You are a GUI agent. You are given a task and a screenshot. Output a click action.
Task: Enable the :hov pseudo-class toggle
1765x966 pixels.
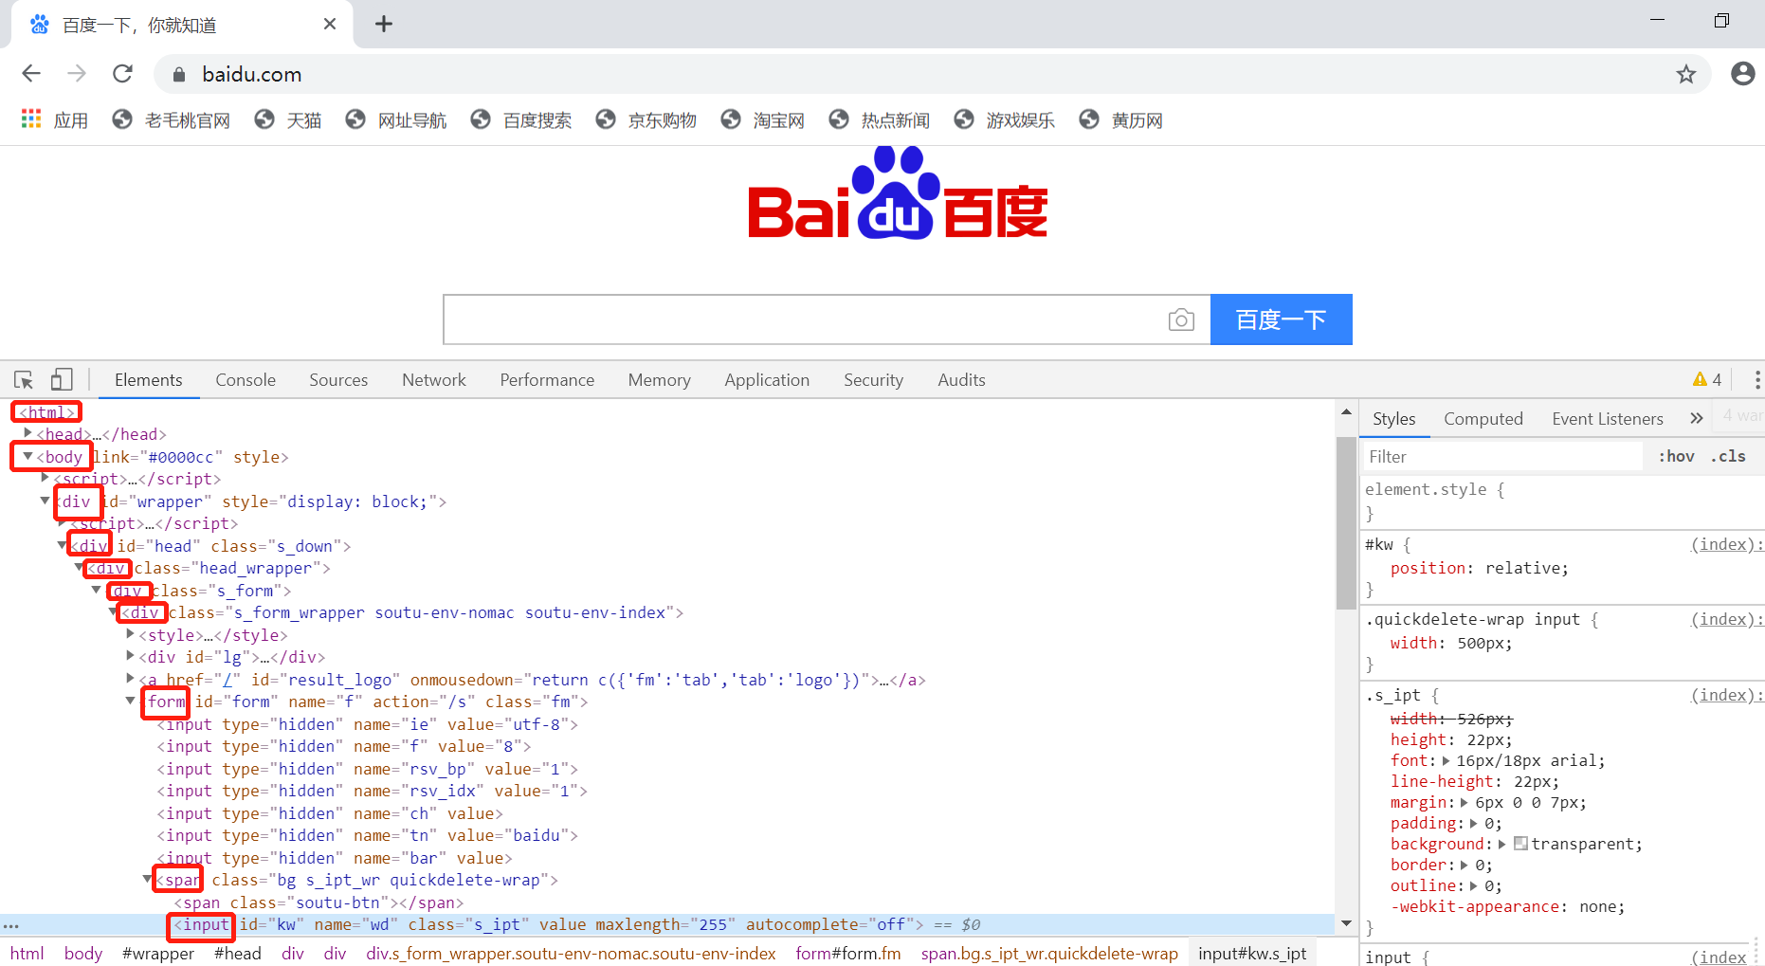[1676, 456]
